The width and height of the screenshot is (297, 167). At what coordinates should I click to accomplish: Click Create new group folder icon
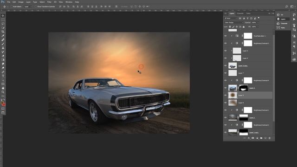click(x=261, y=138)
